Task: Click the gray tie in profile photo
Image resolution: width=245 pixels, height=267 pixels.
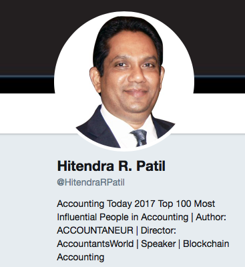Action: (x=139, y=138)
